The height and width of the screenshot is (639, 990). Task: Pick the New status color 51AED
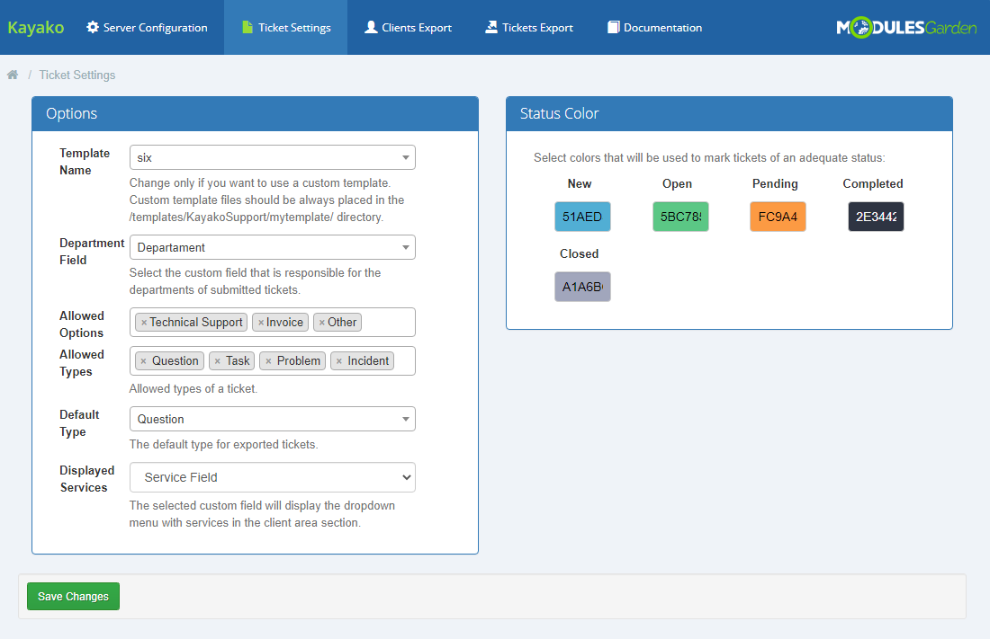point(582,217)
